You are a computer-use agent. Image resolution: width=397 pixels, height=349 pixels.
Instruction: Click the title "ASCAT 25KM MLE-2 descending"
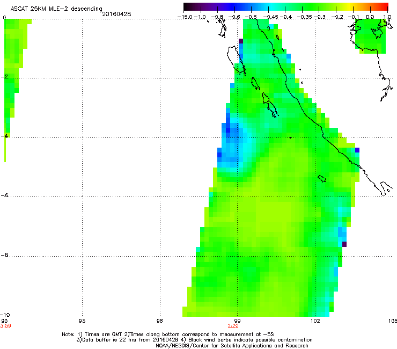[56, 9]
